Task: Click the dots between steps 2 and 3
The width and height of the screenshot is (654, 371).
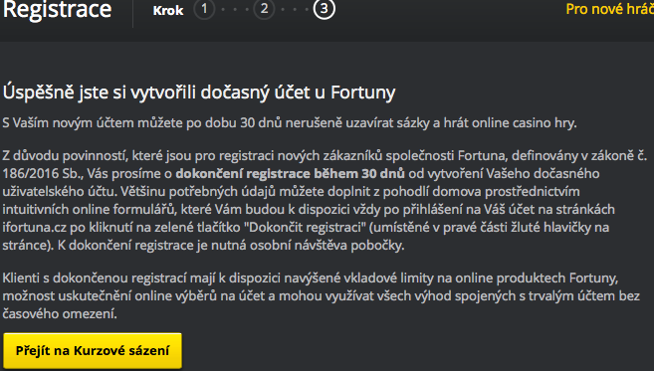Action: 295,9
